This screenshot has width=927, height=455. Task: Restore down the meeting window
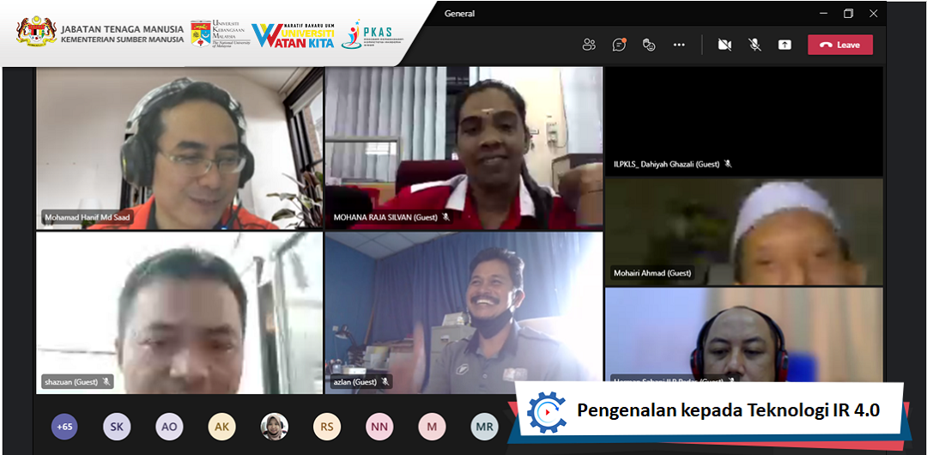[x=848, y=13]
